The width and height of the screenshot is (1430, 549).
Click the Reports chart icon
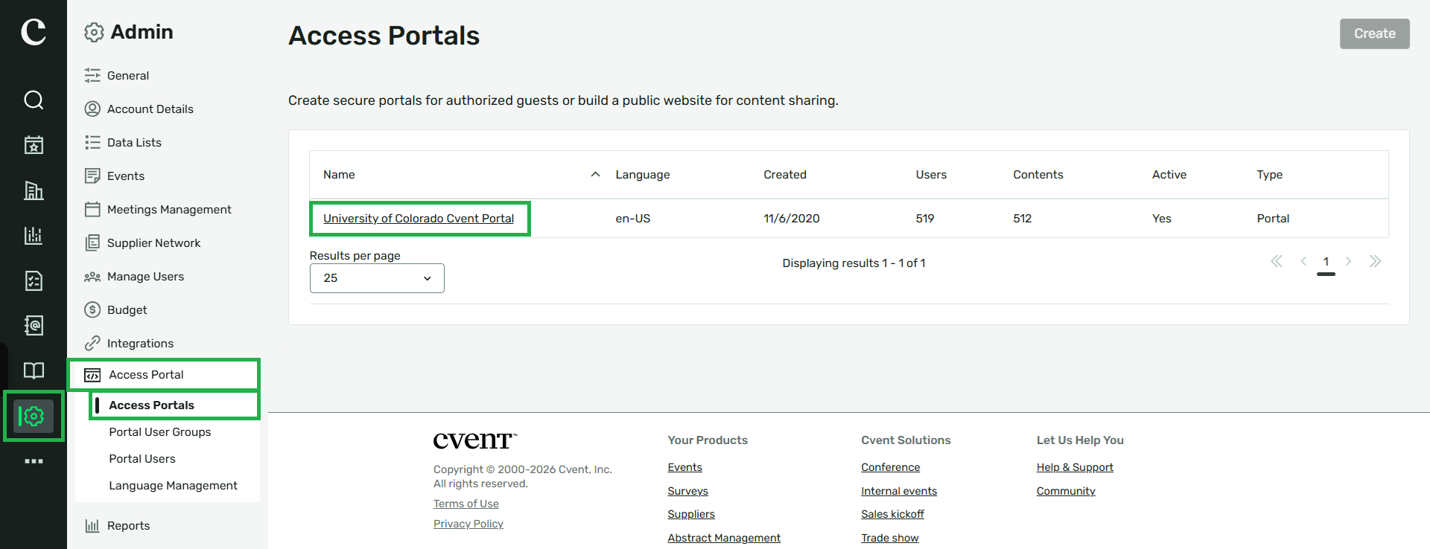point(92,525)
